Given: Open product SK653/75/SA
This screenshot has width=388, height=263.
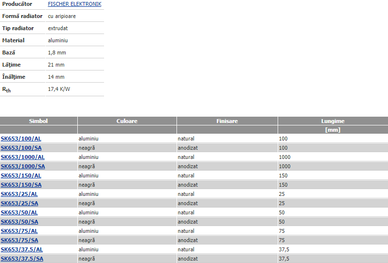Looking at the screenshot, I should (x=19, y=240).
